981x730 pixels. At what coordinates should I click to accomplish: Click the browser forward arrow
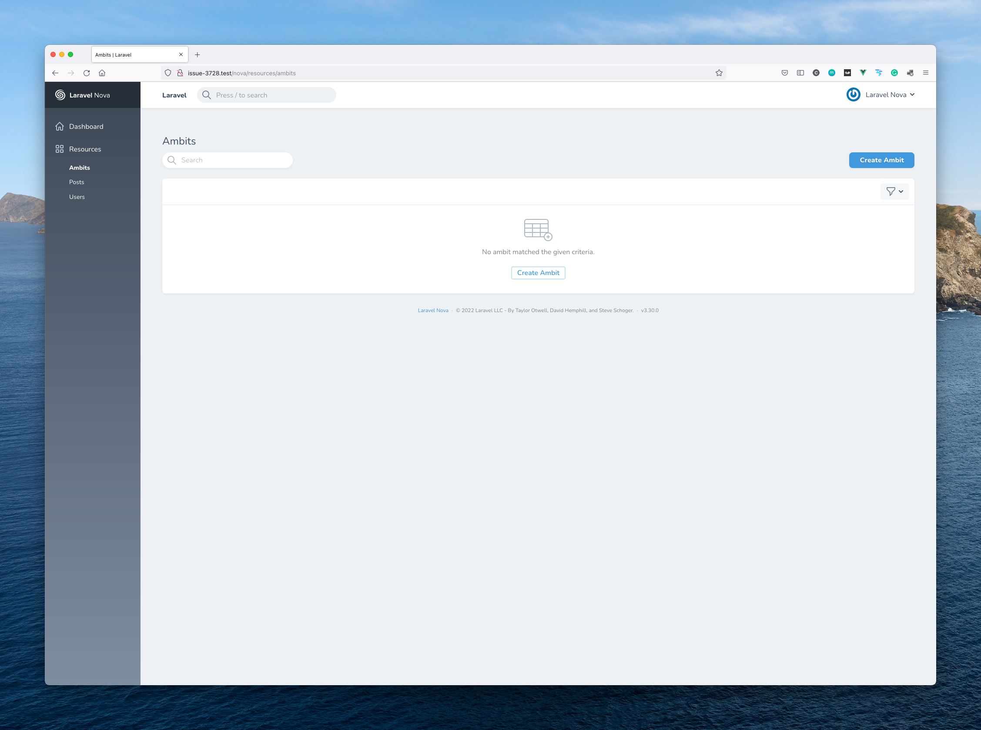coord(71,73)
